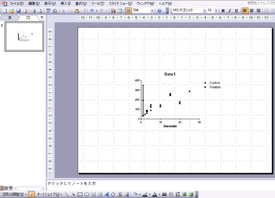The width and height of the screenshot is (275, 198).
Task: Expand the Font Color dropdown arrow
Action: [159, 194]
